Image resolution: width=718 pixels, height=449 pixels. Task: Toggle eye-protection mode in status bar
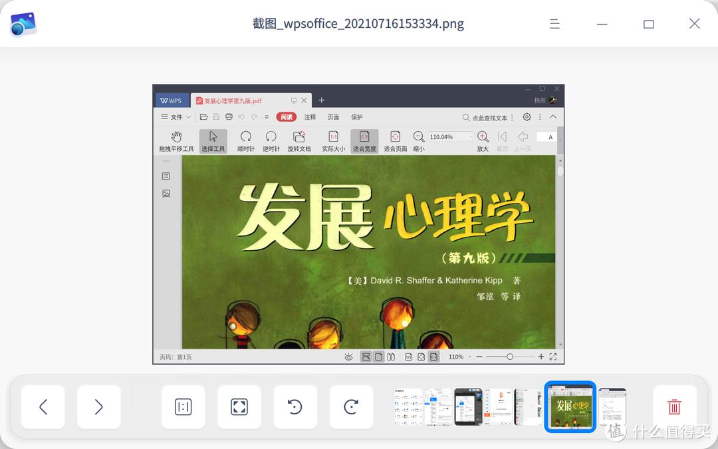click(348, 357)
